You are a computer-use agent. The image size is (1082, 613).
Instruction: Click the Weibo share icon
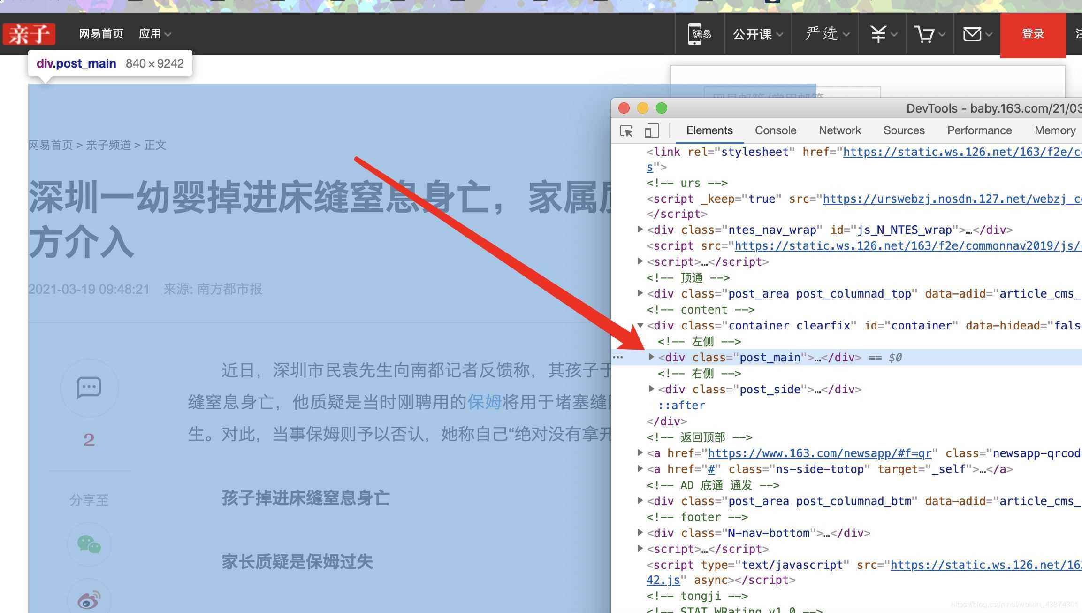(x=89, y=598)
